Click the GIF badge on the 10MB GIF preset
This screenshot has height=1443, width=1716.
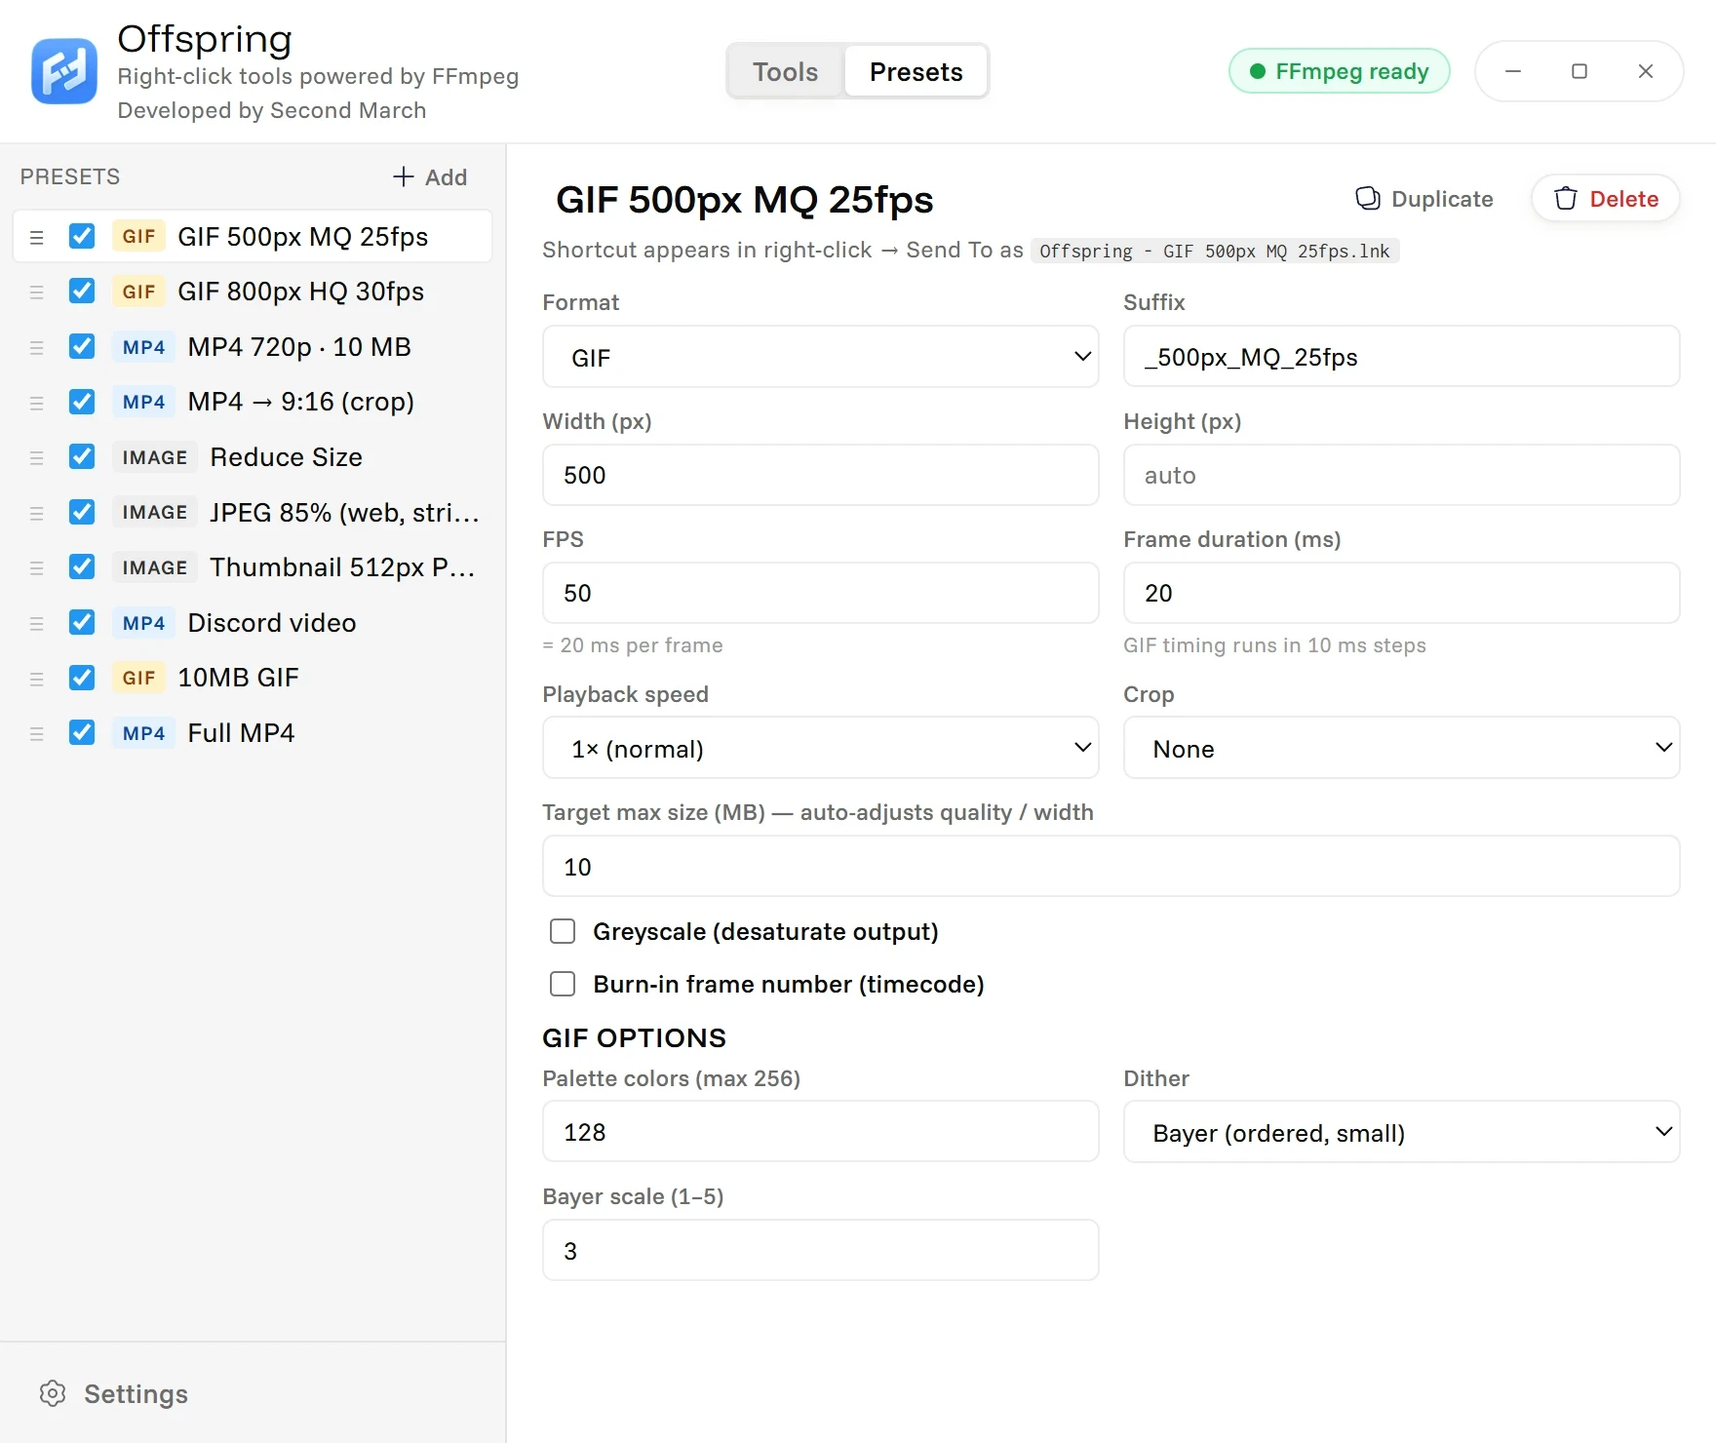(138, 678)
